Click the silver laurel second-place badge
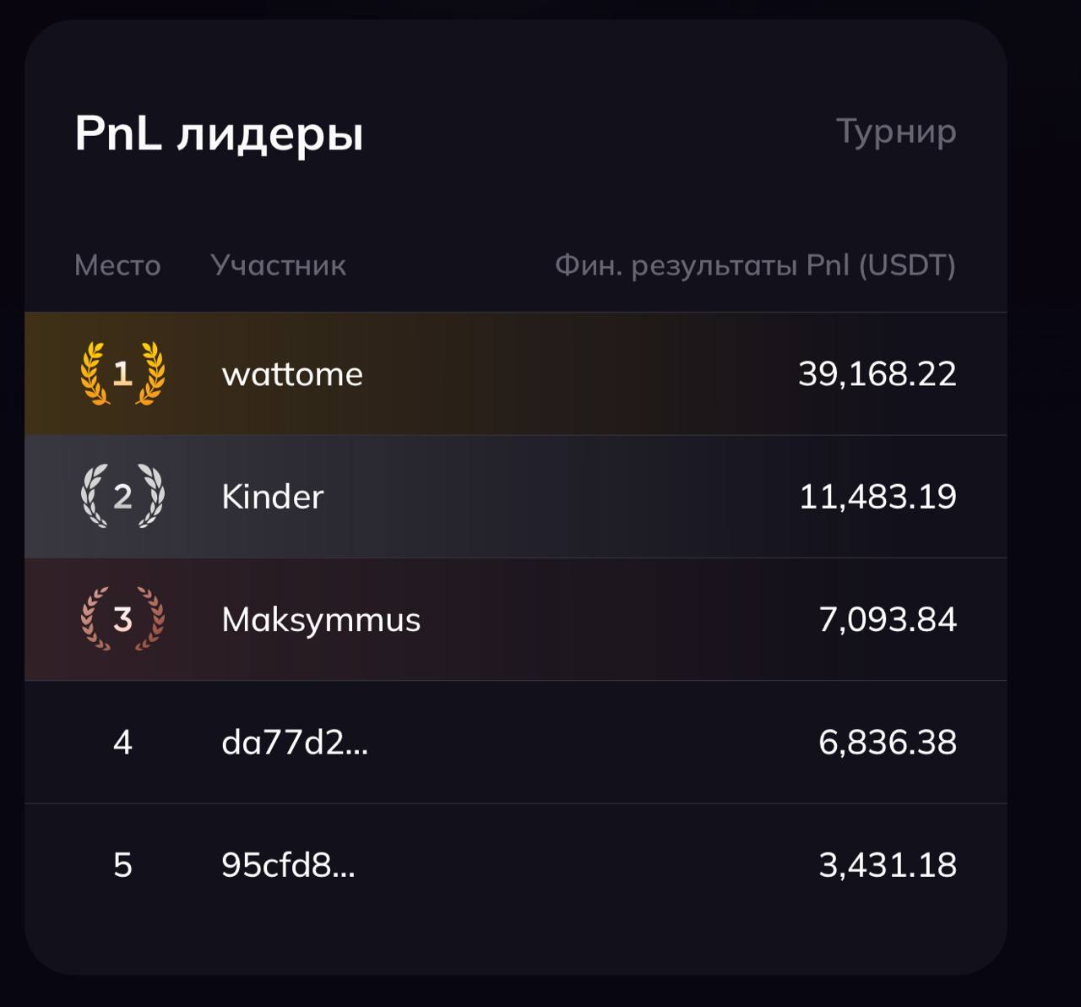The image size is (1081, 1007). click(122, 496)
